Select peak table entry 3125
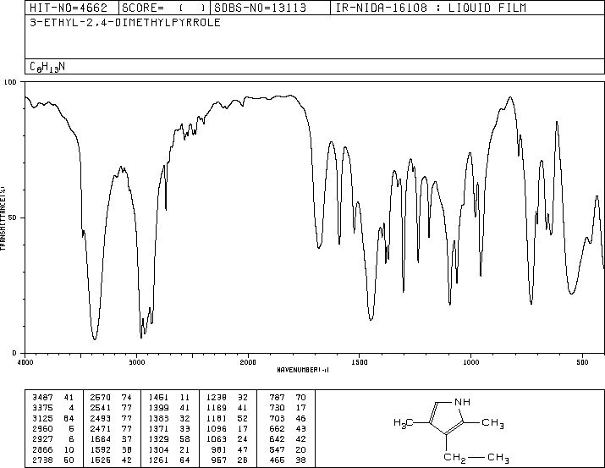The height and width of the screenshot is (468, 605). [x=43, y=418]
